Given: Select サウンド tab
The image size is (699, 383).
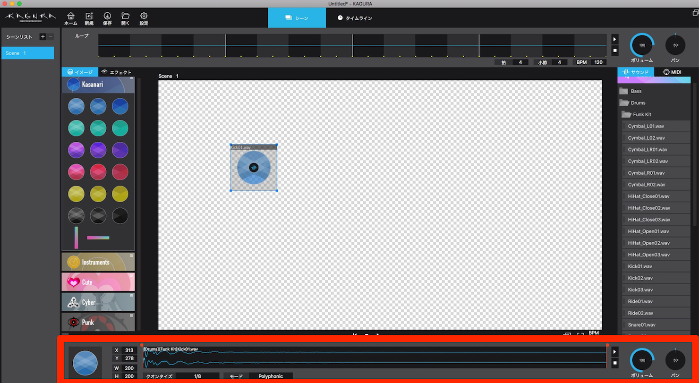Looking at the screenshot, I should tap(636, 72).
